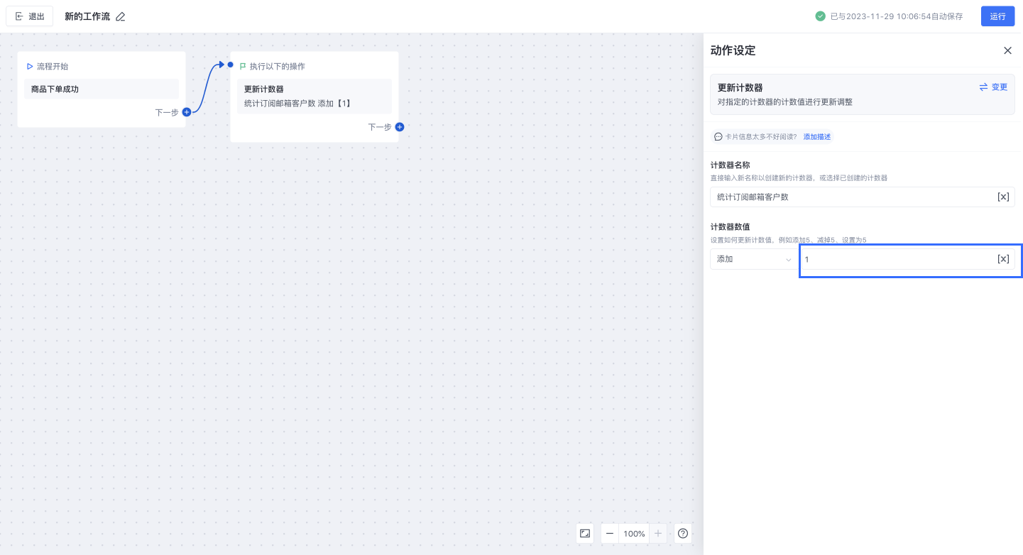Click the 流程开始 node header label
This screenshot has width=1023, height=555.
(x=53, y=66)
